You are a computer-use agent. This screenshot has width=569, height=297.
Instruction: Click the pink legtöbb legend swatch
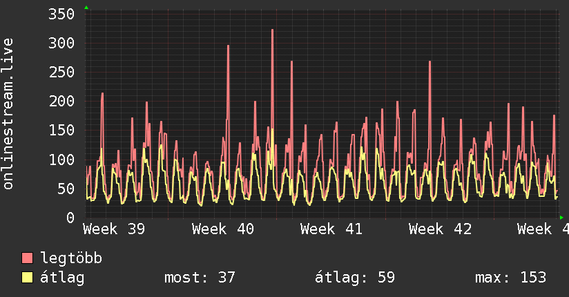(x=27, y=258)
